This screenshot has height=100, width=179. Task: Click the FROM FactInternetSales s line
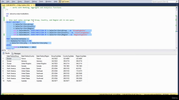tap(17, 39)
